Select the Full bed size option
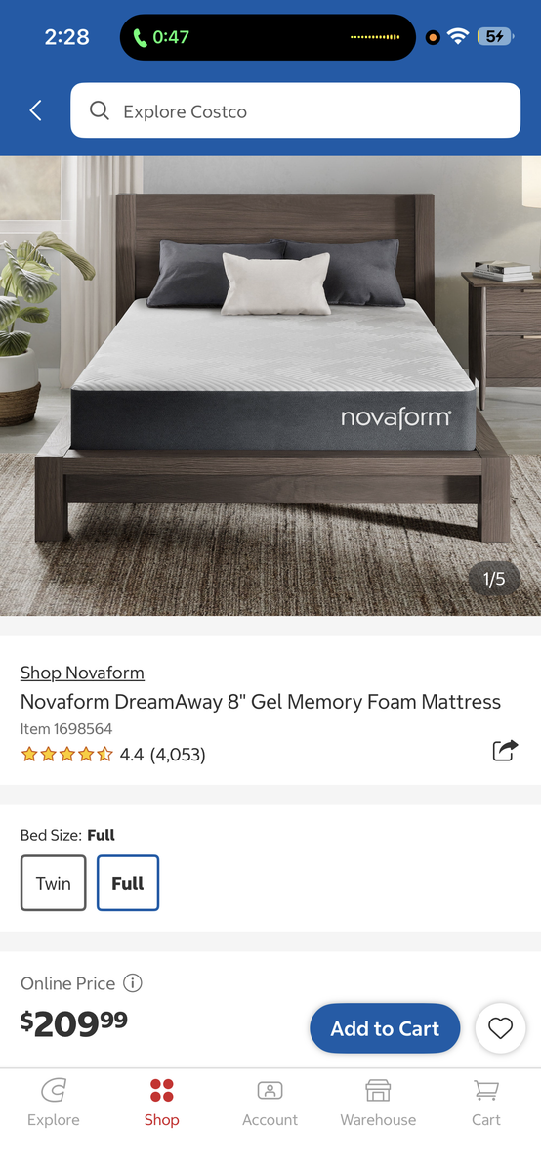Image resolution: width=541 pixels, height=1173 pixels. tap(128, 883)
